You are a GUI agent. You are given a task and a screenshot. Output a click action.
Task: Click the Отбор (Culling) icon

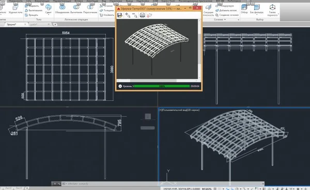click(x=244, y=8)
